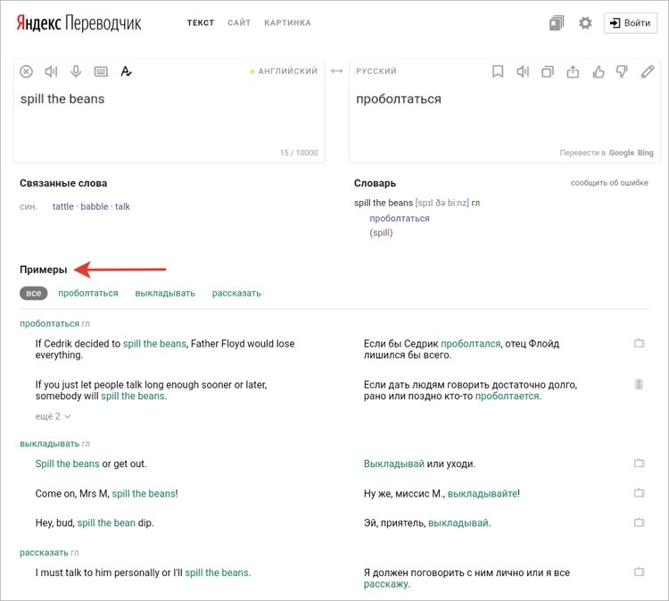Screen dimensions: 669x601
Task: Filter examples by "выкладывать"
Action: [165, 293]
